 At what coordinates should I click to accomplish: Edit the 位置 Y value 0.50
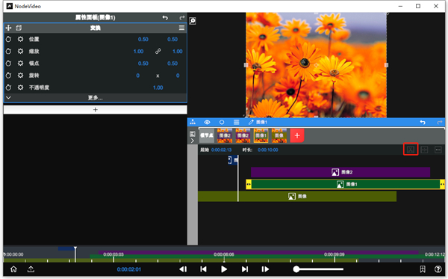[172, 39]
